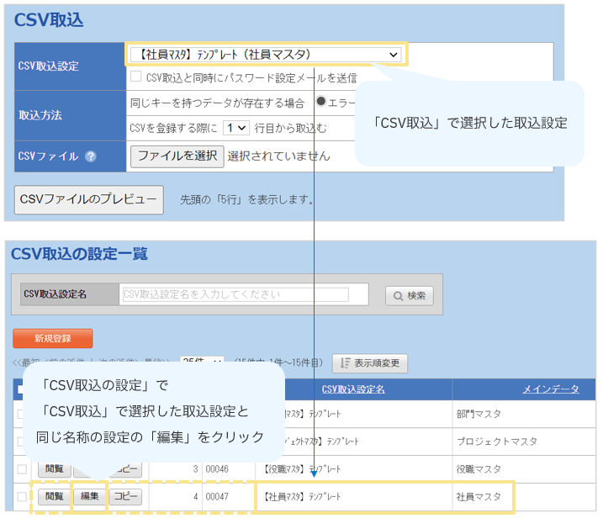Sort by メインデータ column header
This screenshot has width=603, height=518.
(x=550, y=388)
